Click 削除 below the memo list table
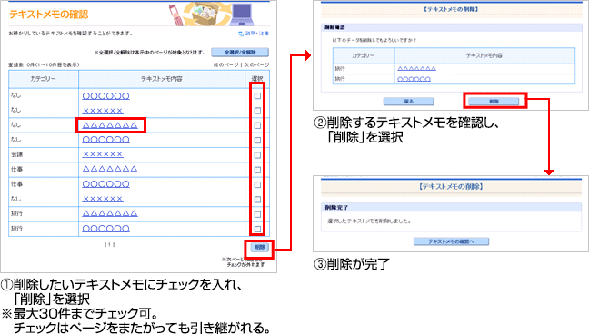 (260, 247)
